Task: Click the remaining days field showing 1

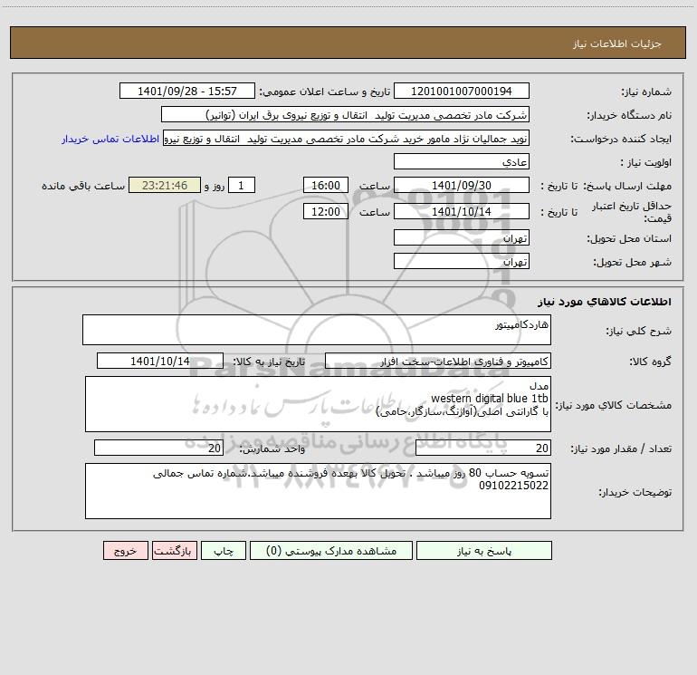Action: [x=242, y=185]
